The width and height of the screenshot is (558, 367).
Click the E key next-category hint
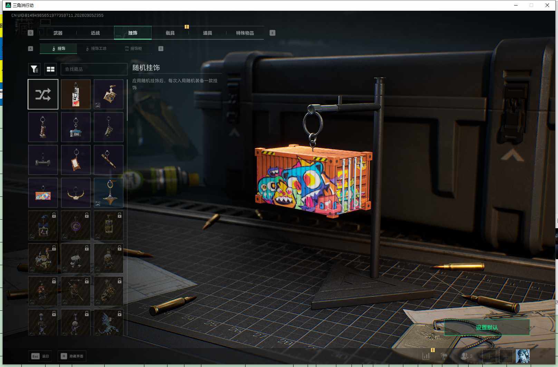pos(272,33)
